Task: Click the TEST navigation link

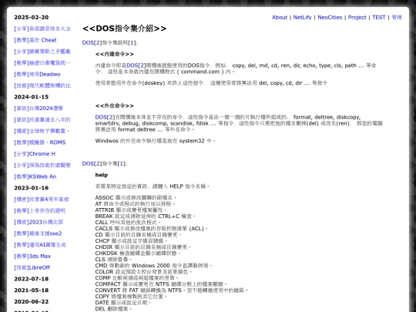Action: (378, 17)
